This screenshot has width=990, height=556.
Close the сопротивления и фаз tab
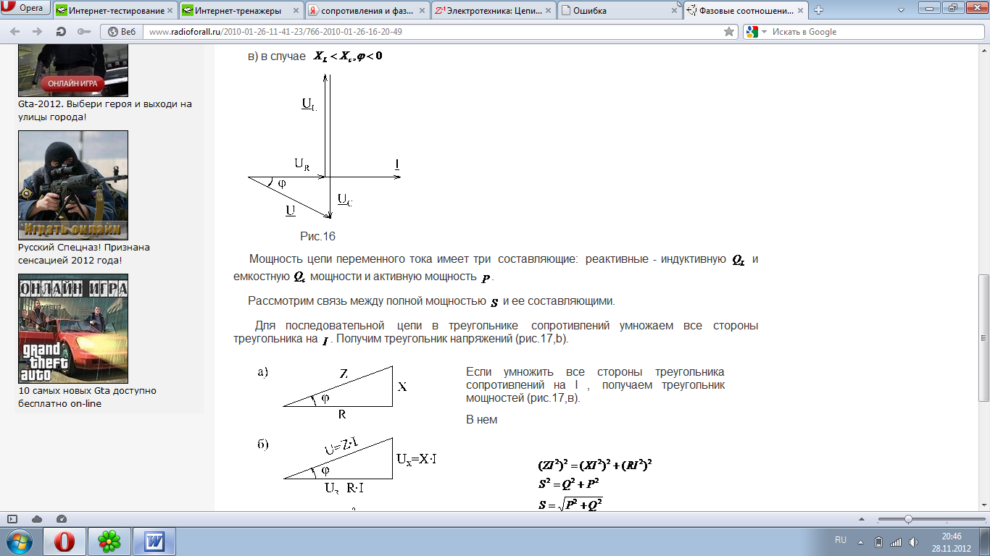(421, 11)
